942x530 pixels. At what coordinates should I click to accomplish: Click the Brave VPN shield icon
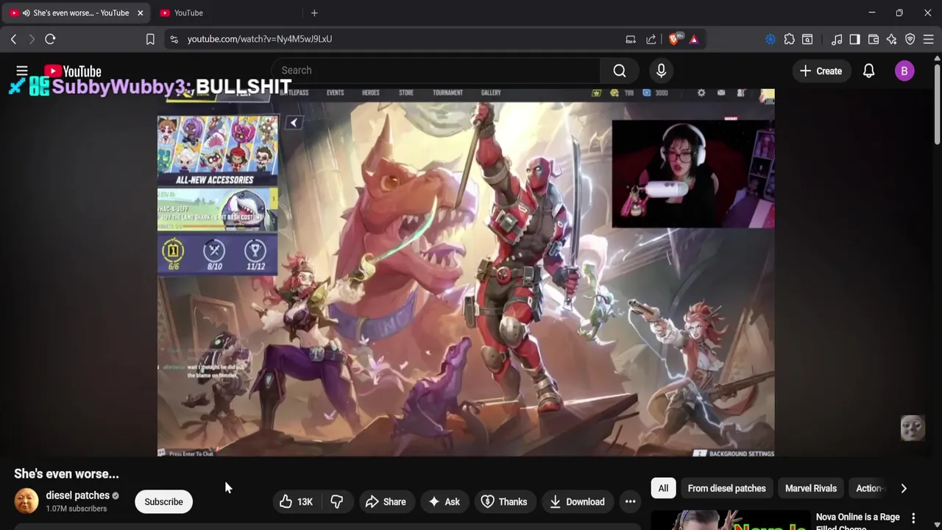click(910, 39)
